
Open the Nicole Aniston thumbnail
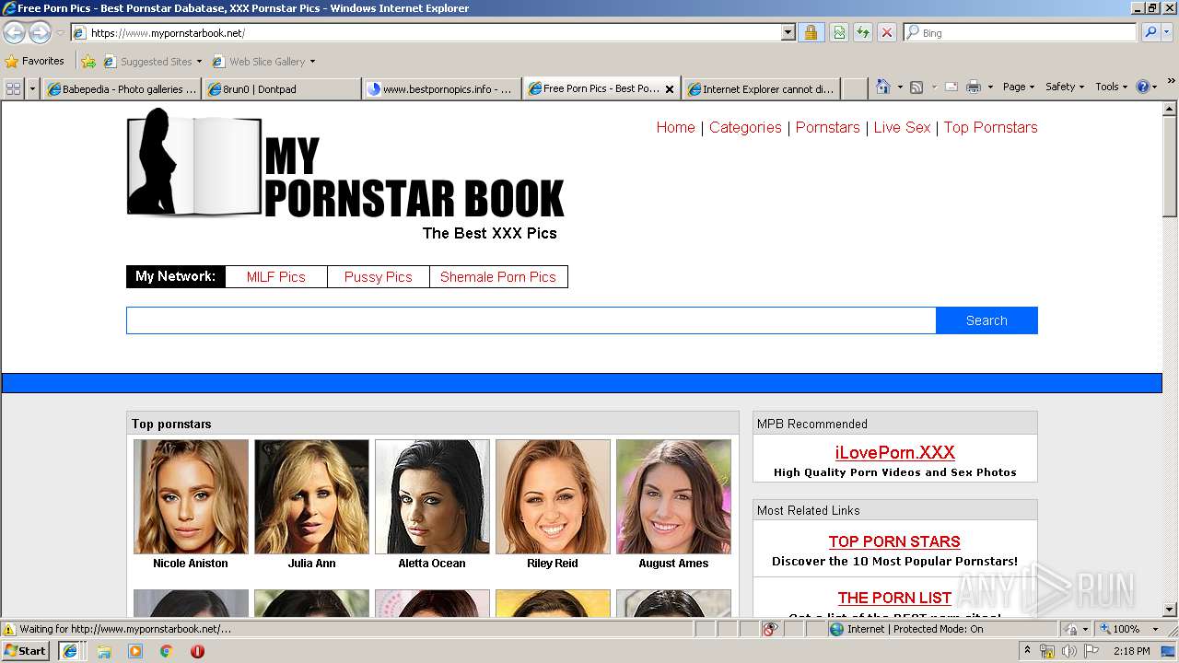coord(191,496)
